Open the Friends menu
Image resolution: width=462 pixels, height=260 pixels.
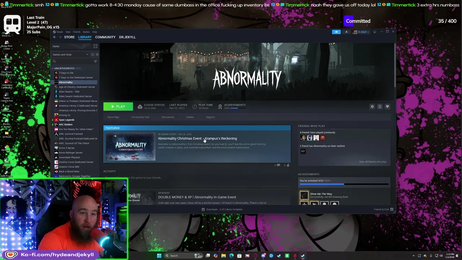(x=77, y=32)
